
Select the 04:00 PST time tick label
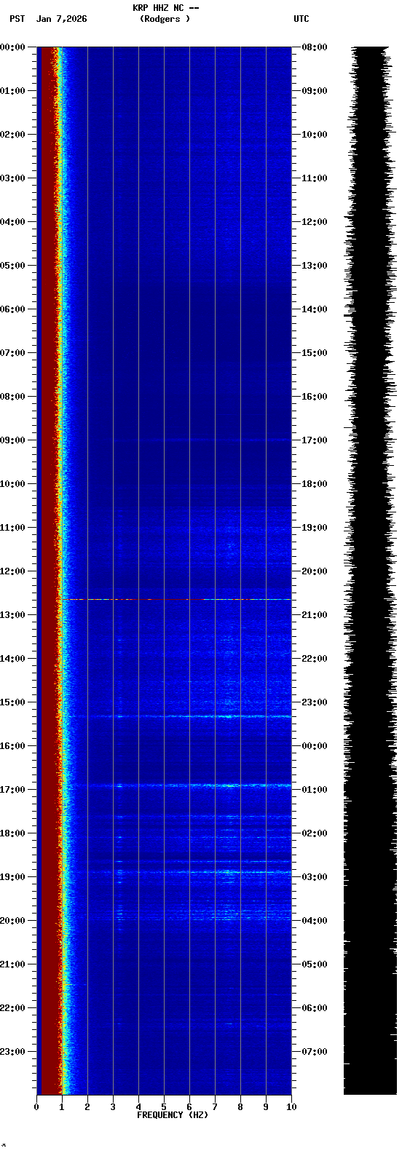pyautogui.click(x=12, y=222)
